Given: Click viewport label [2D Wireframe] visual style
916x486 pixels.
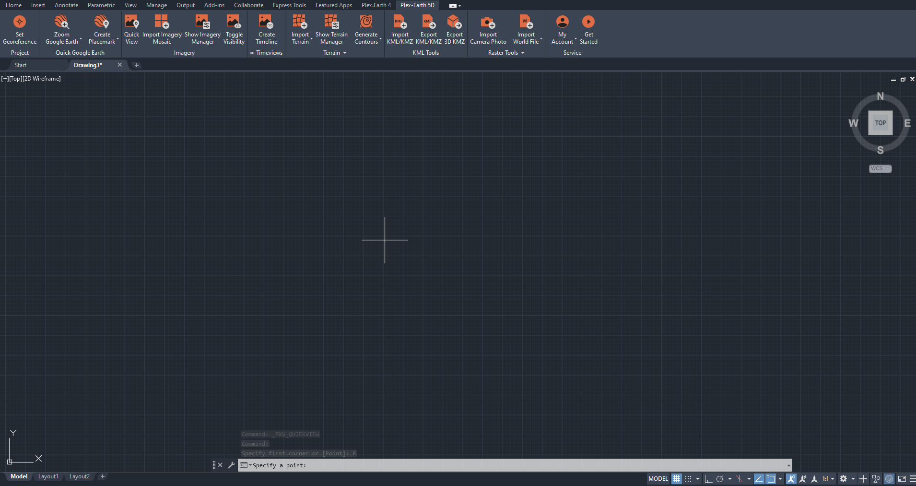Looking at the screenshot, I should click(42, 79).
